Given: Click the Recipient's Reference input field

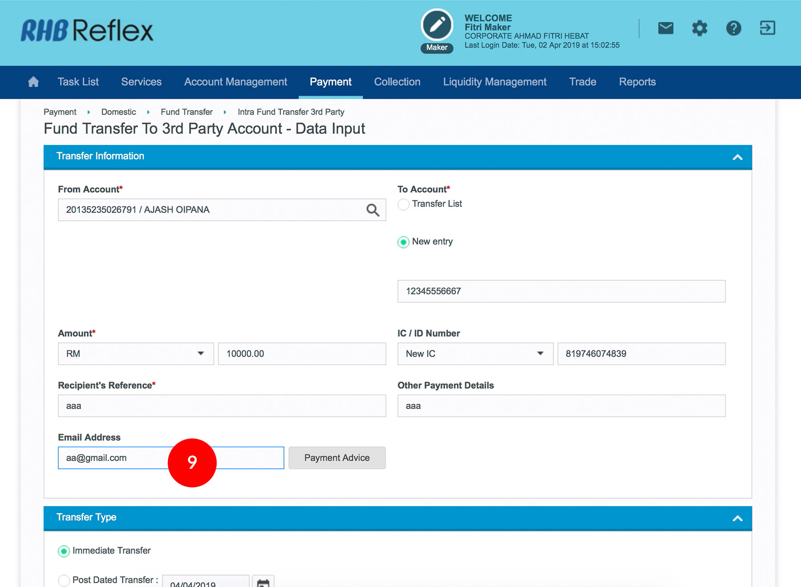Looking at the screenshot, I should [222, 406].
